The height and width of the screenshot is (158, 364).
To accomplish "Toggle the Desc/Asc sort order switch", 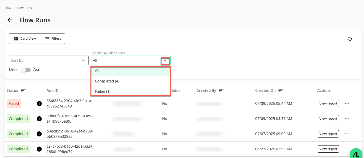I will (26, 70).
